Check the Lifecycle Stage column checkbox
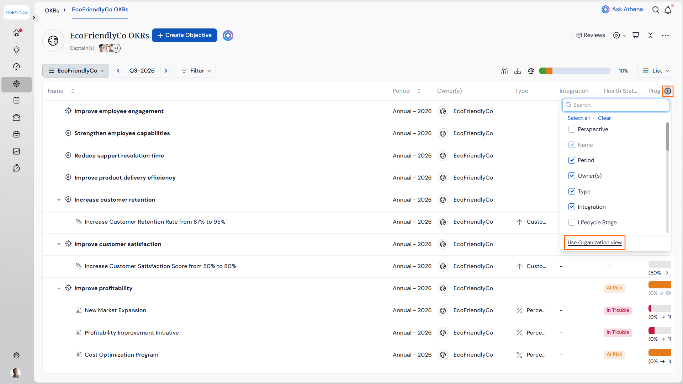The height and width of the screenshot is (384, 683). (572, 223)
